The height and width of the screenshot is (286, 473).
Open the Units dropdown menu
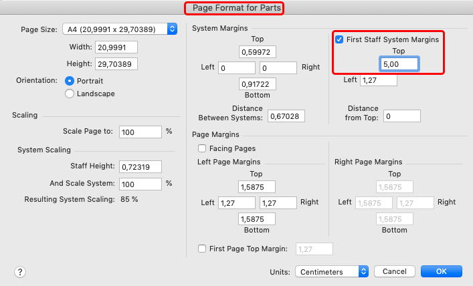331,271
